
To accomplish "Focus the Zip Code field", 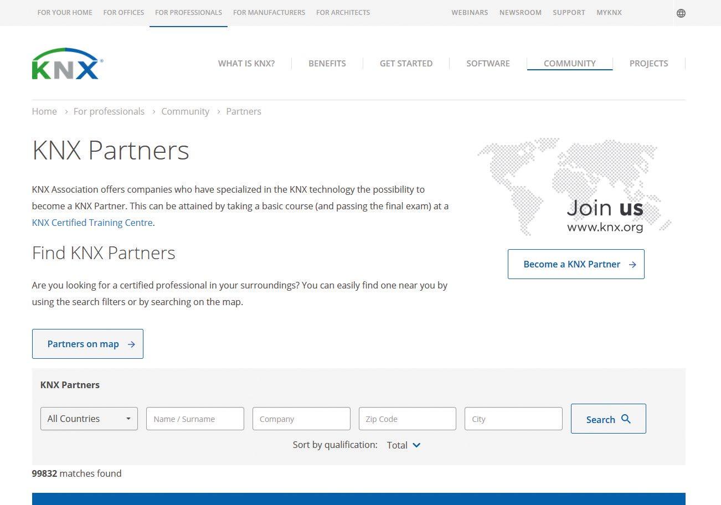I will coord(408,419).
